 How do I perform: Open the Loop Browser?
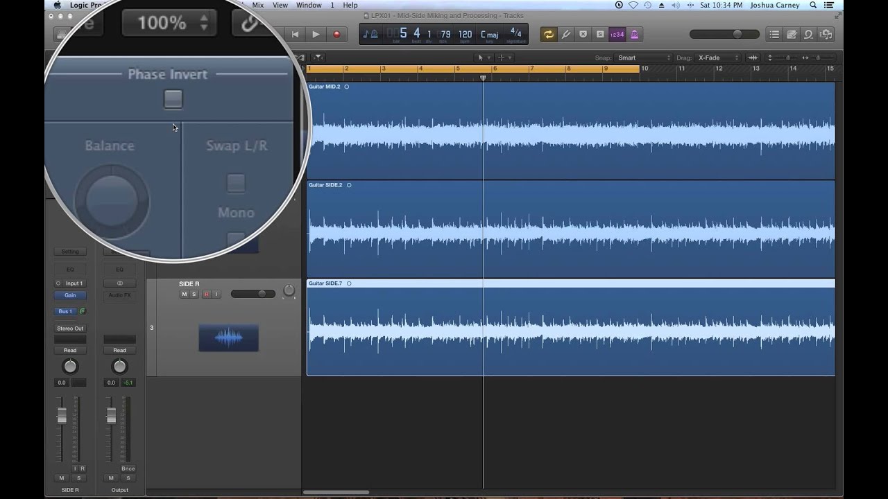[808, 34]
